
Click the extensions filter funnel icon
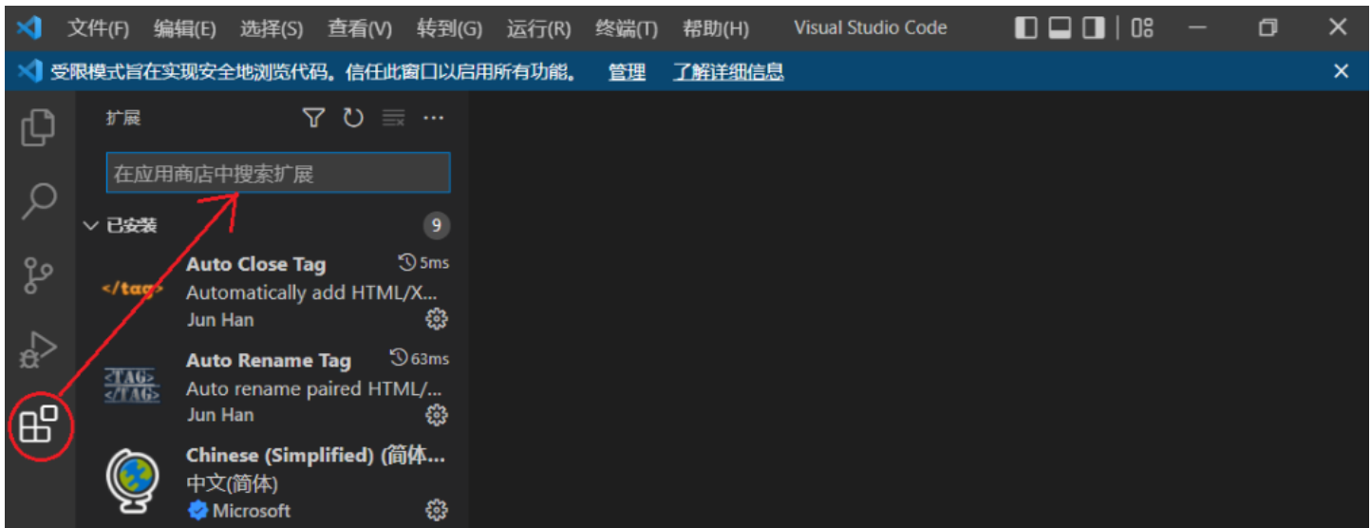(313, 118)
